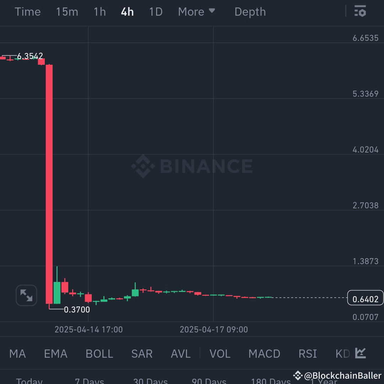
Task: Enable the MA indicator
Action: (x=17, y=353)
